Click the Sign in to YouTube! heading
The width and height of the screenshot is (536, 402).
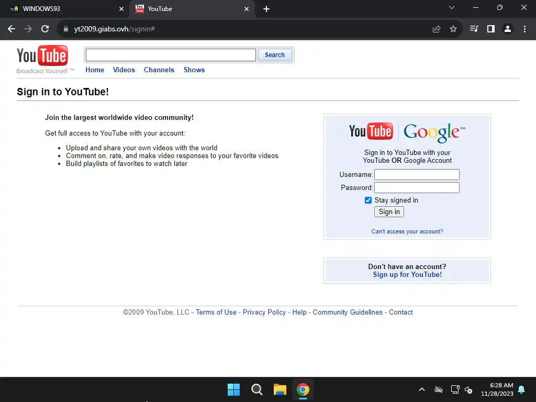[x=63, y=92]
